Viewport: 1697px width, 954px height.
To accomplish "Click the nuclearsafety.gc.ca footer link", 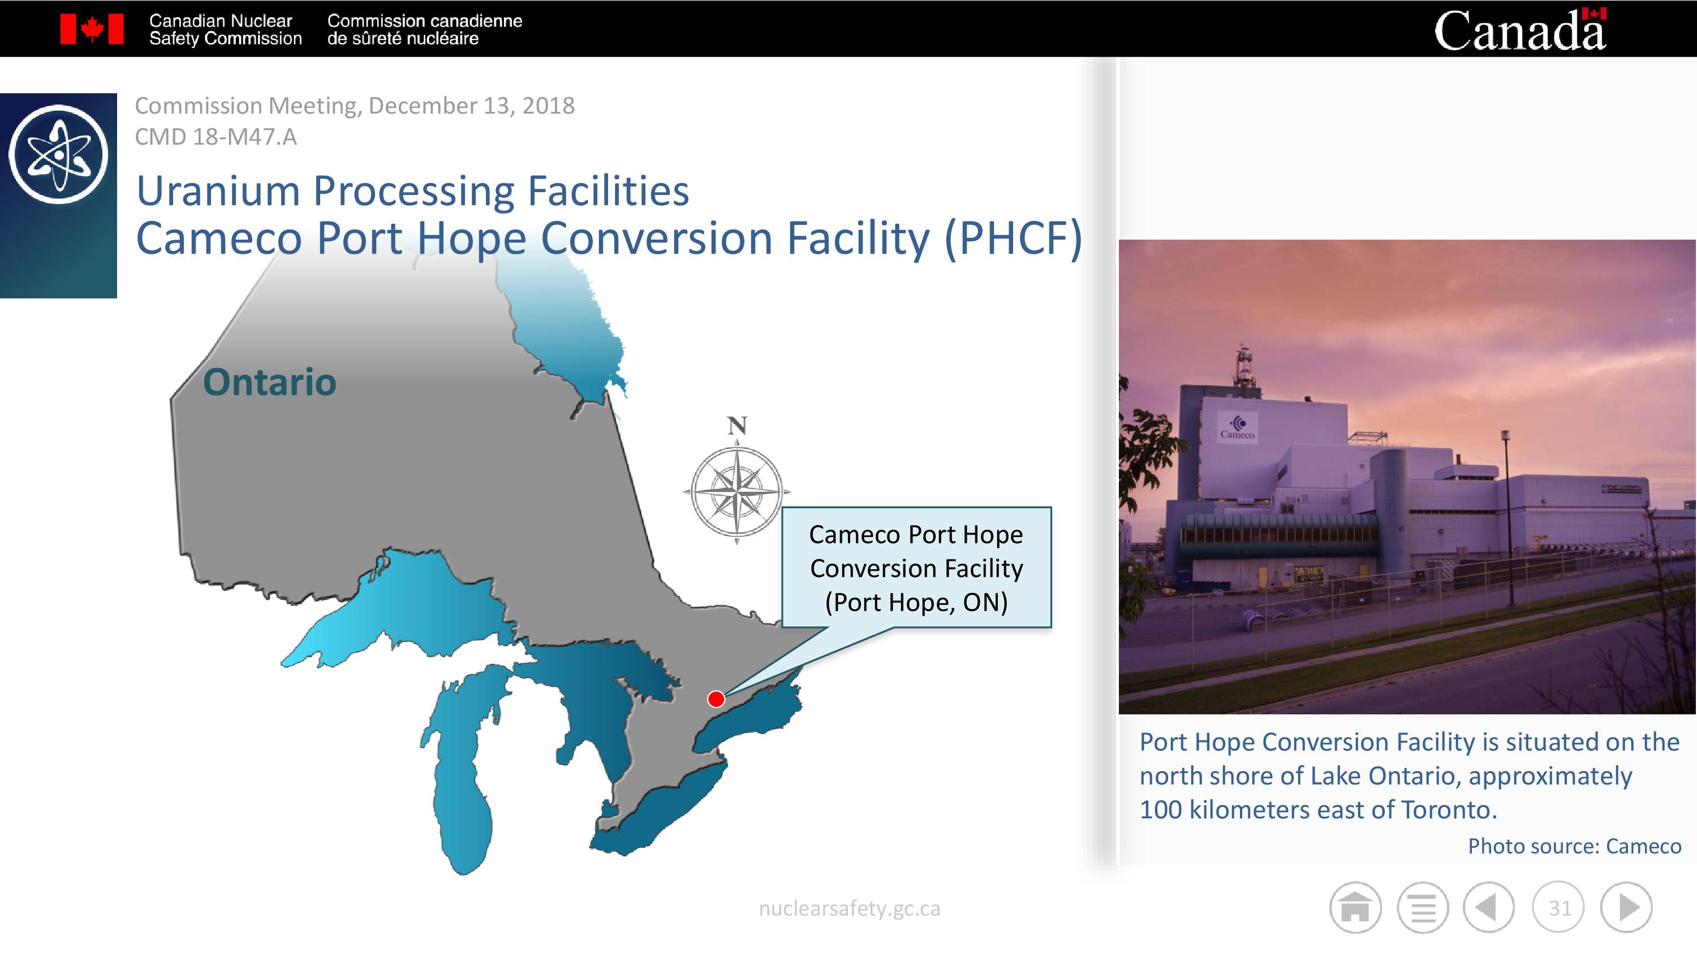I will click(849, 909).
